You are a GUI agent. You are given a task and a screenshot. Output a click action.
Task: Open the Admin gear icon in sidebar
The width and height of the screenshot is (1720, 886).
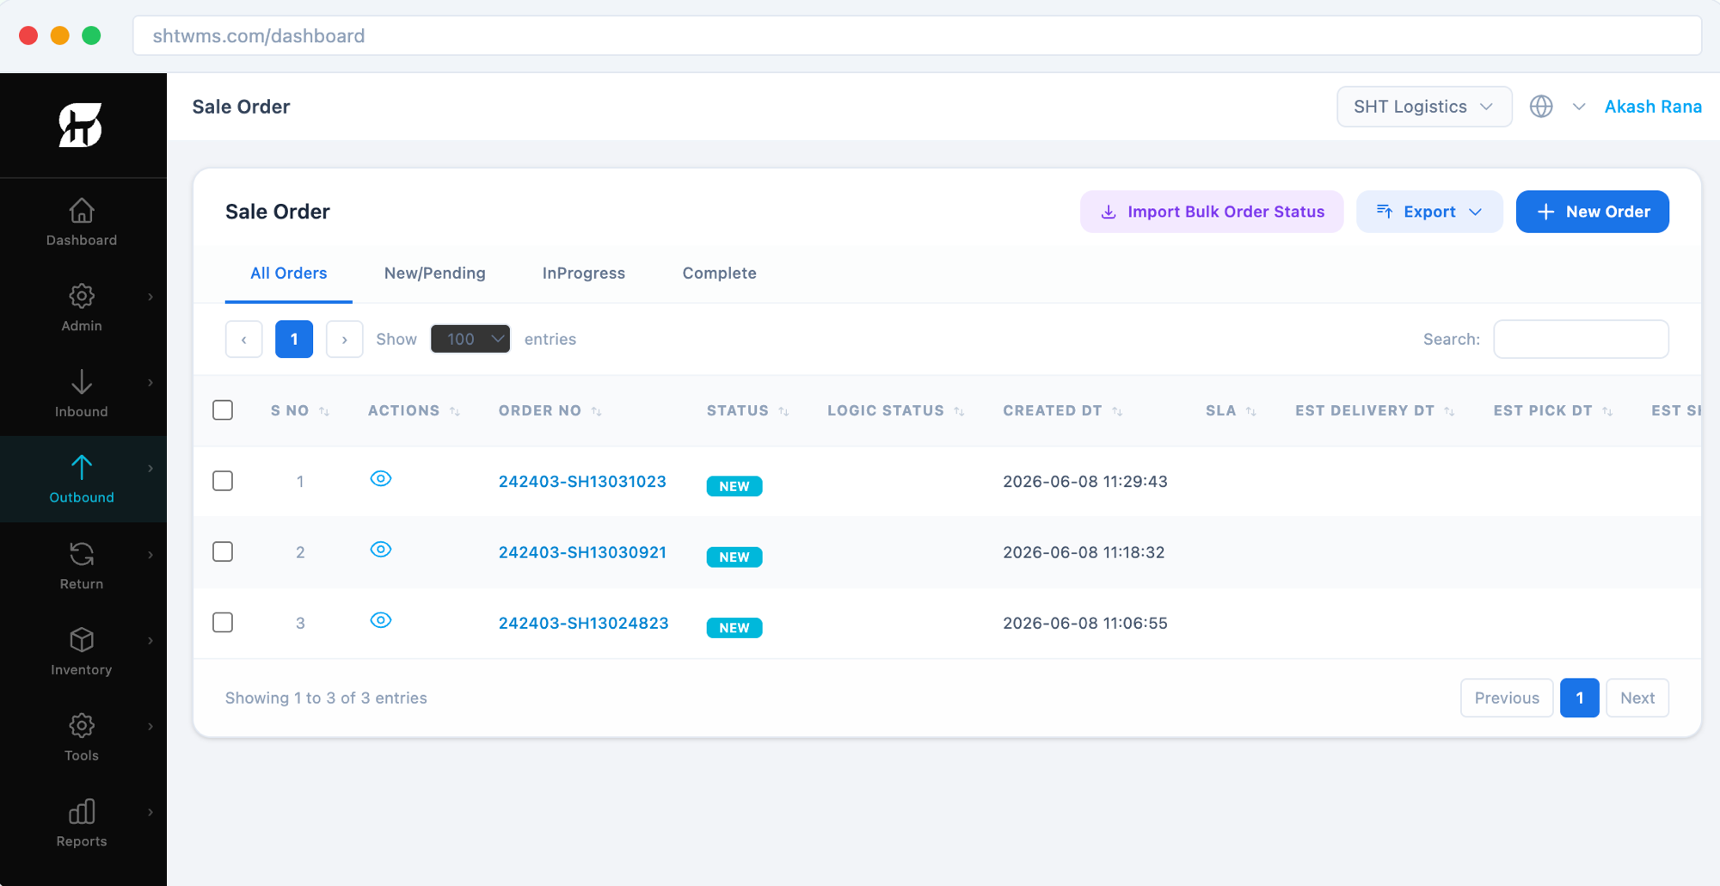[x=82, y=296]
